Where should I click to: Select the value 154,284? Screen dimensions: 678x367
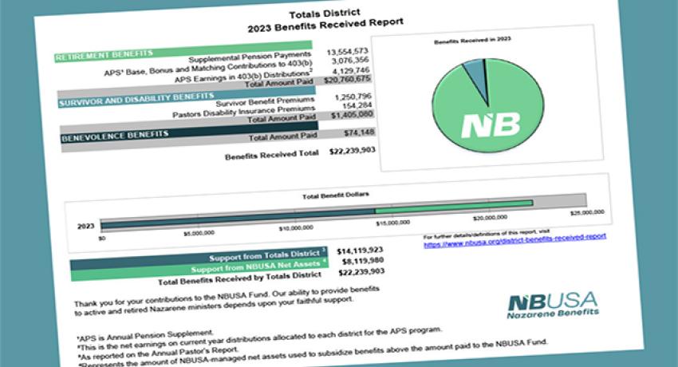pos(357,105)
